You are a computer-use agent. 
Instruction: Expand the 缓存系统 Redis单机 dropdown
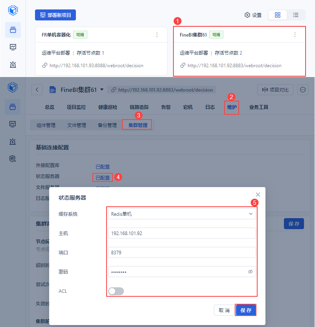pyautogui.click(x=182, y=214)
